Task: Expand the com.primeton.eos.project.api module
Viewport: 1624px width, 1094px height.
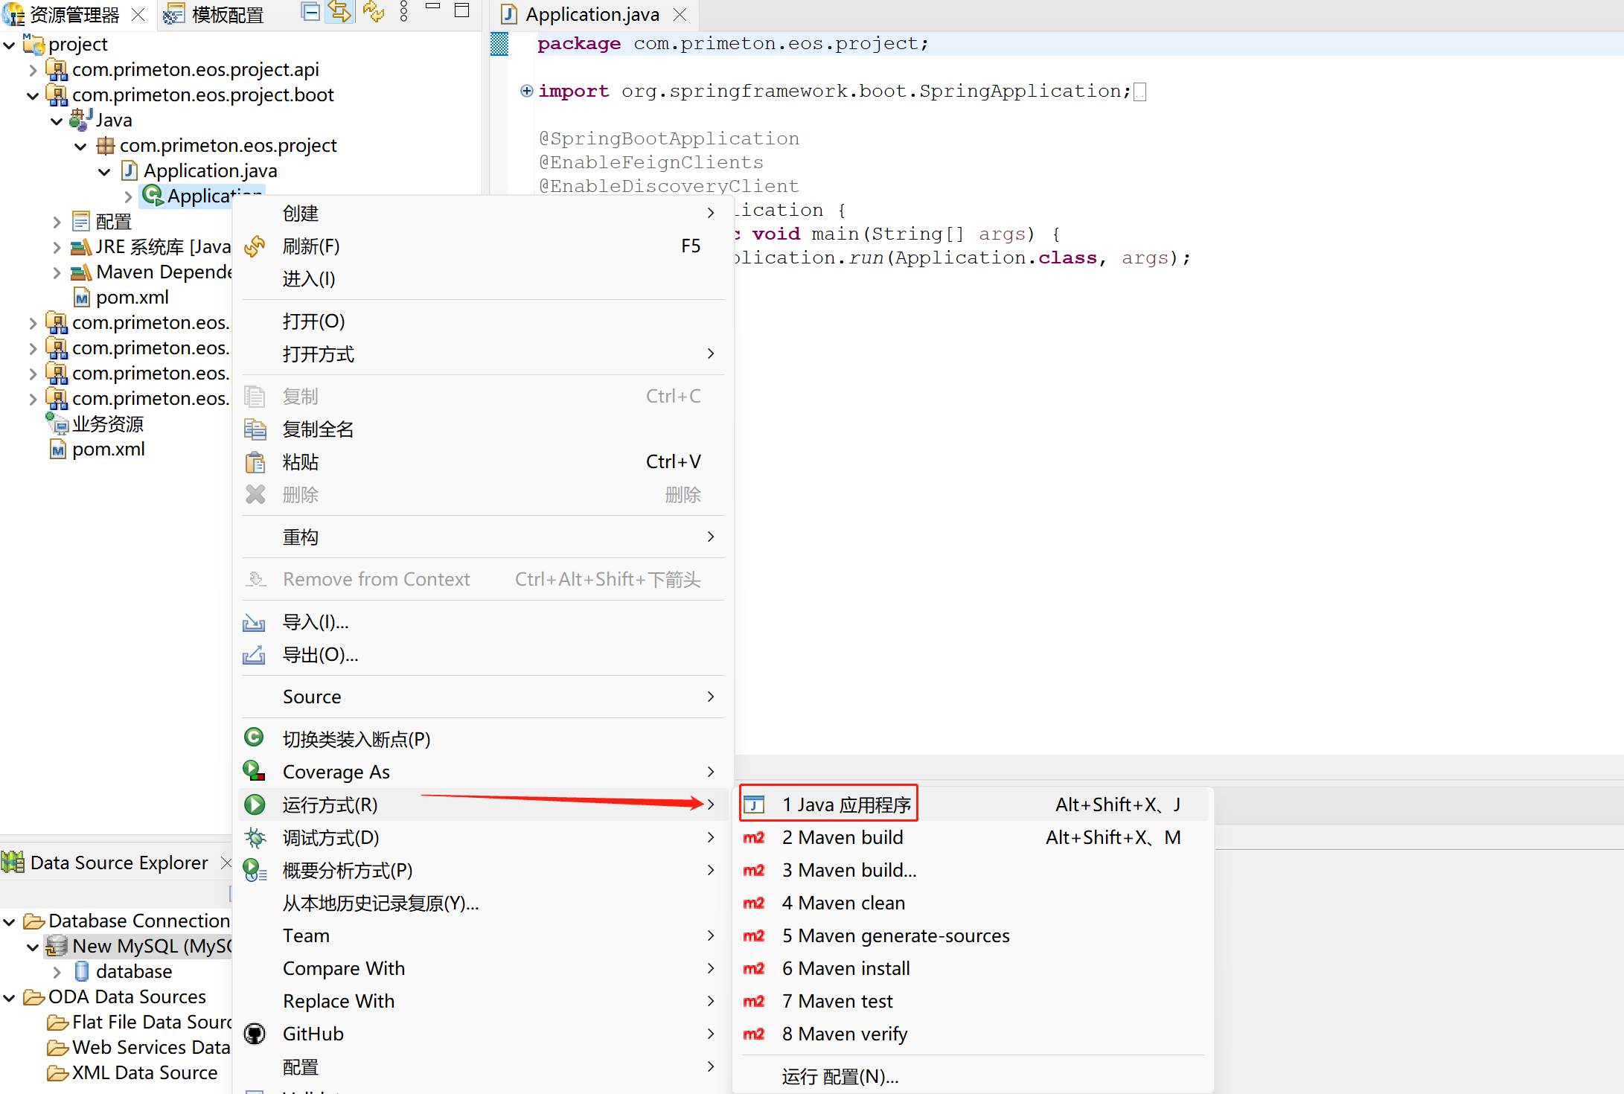Action: pyautogui.click(x=33, y=70)
